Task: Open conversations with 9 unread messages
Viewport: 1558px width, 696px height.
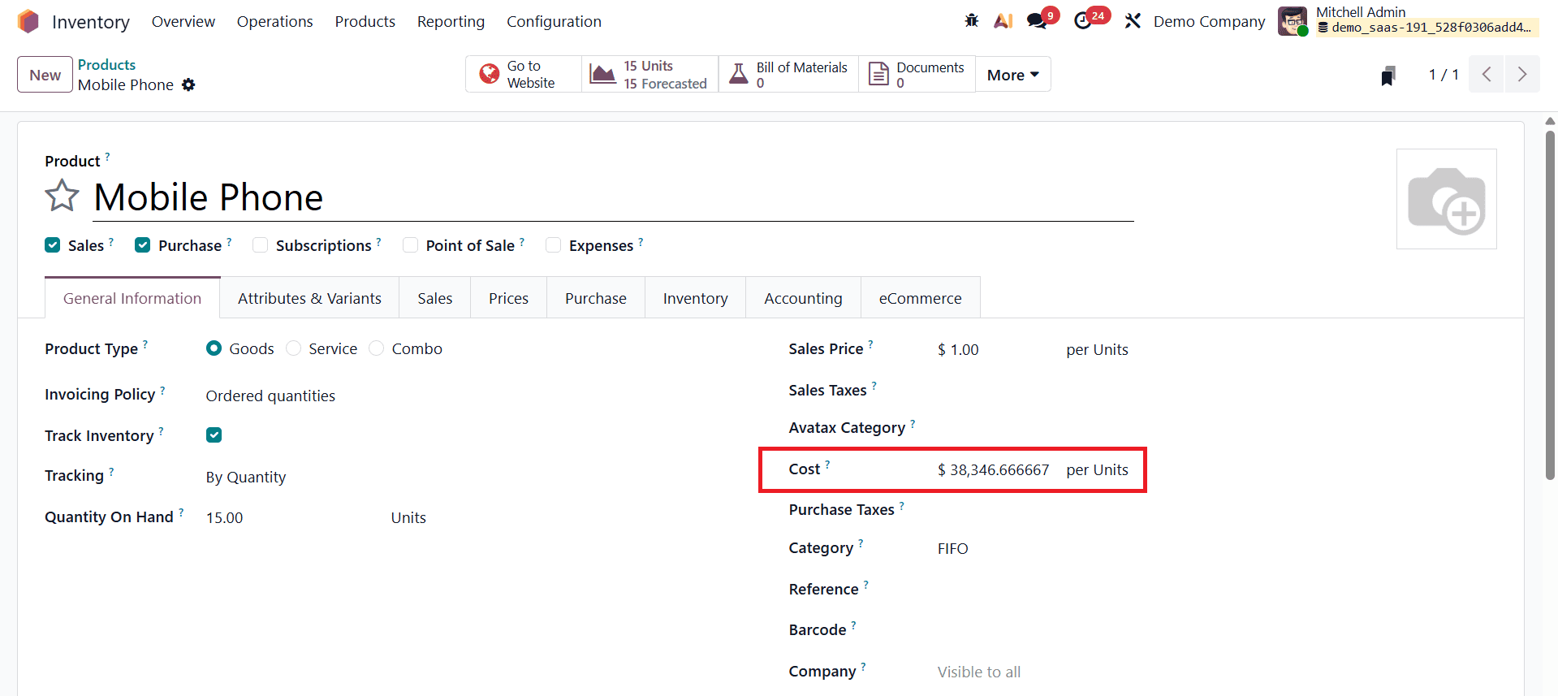Action: pyautogui.click(x=1037, y=21)
